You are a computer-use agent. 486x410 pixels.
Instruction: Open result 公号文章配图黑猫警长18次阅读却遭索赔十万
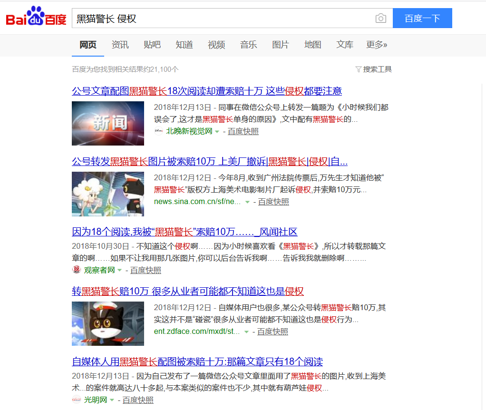[207, 91]
